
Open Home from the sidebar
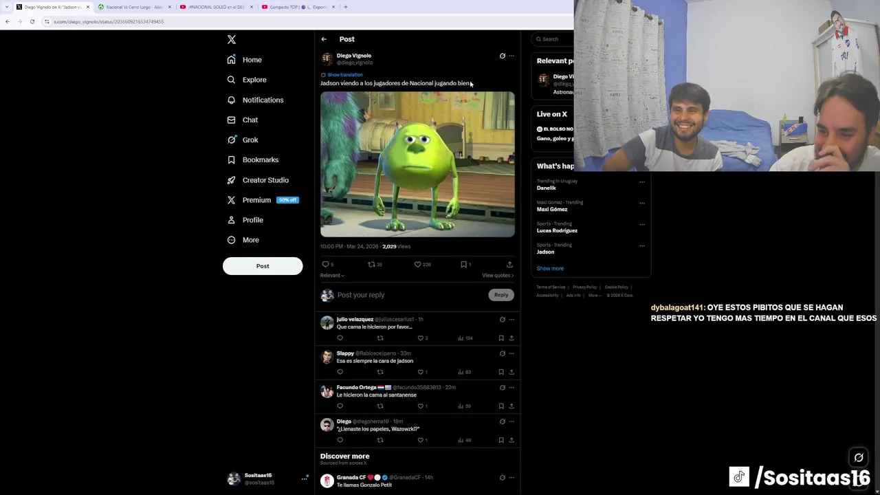245,60
